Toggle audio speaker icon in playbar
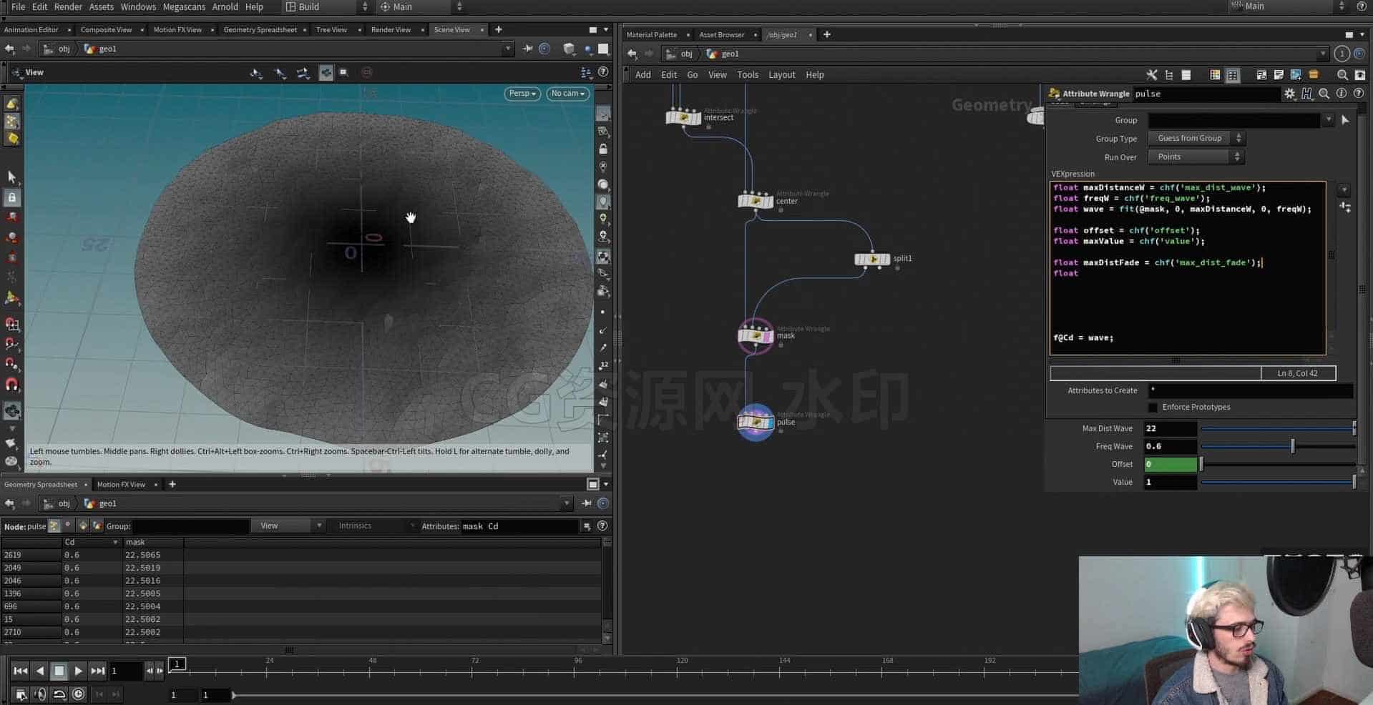This screenshot has width=1373, height=705. [x=40, y=694]
